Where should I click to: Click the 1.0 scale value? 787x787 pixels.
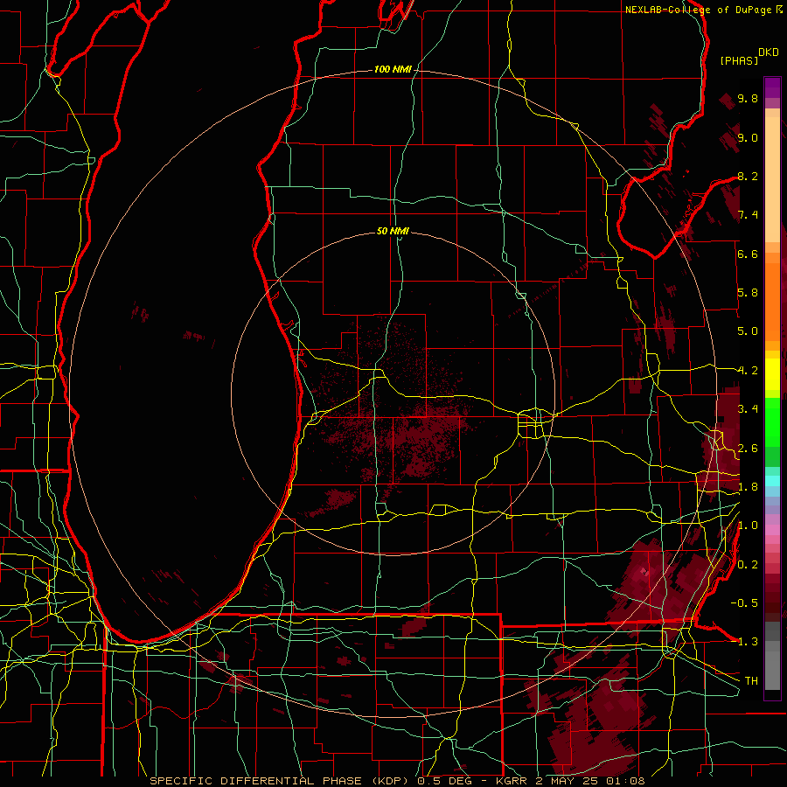pyautogui.click(x=748, y=526)
